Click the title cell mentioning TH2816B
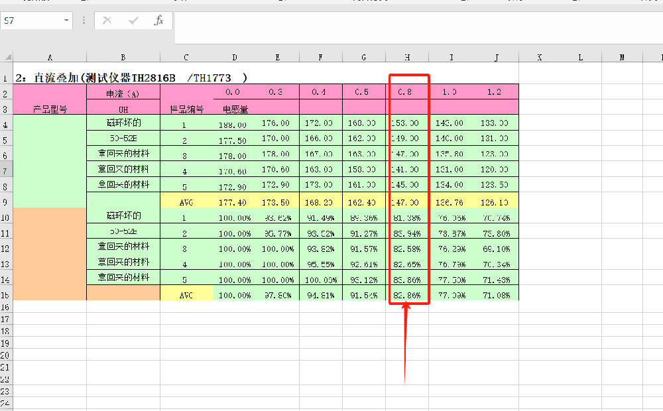This screenshot has height=411, width=663. tap(131, 78)
